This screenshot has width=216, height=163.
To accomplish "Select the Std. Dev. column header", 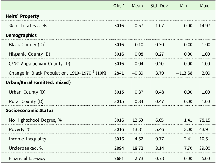I will pyautogui.click(x=159, y=6).
